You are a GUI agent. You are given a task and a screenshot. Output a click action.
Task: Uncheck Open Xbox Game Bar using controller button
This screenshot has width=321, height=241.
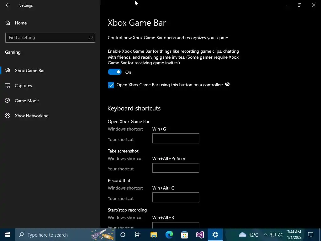pos(111,85)
